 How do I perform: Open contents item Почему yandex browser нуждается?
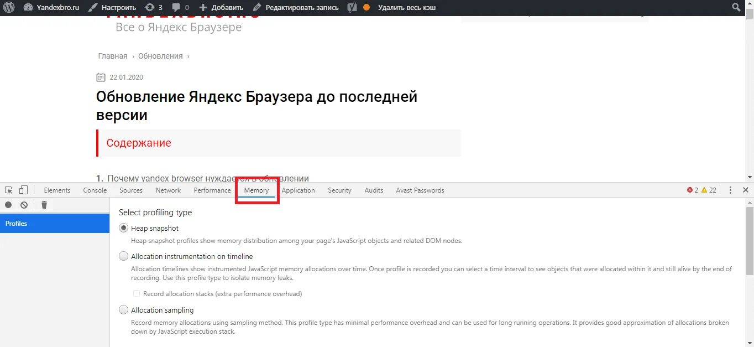(208, 178)
